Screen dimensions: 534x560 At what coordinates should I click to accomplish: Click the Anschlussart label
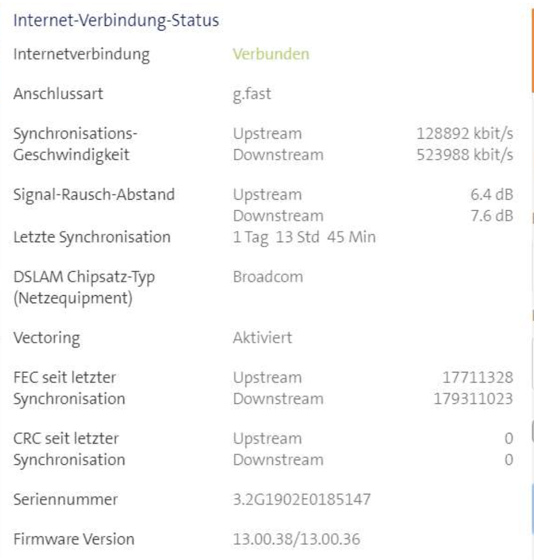[58, 95]
